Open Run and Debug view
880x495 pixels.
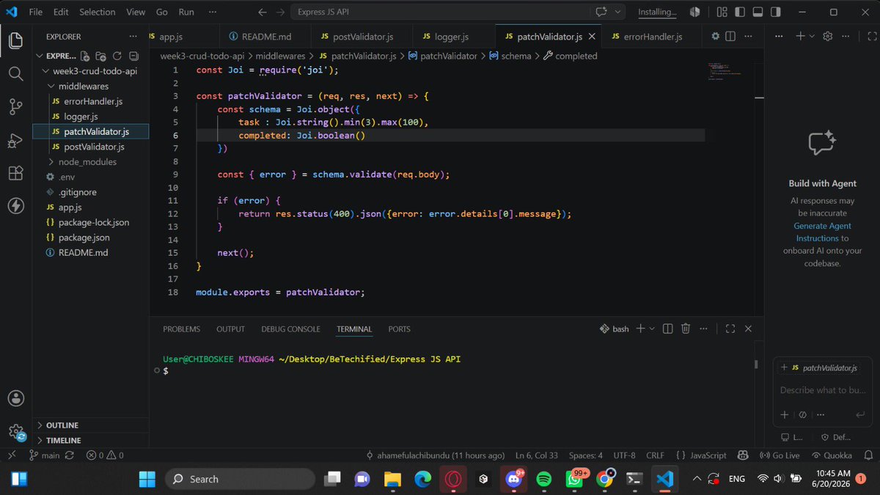point(15,141)
